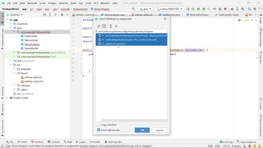The height and width of the screenshot is (148, 263).
Task: Open the Android project view dropdown
Action: coord(15,15)
